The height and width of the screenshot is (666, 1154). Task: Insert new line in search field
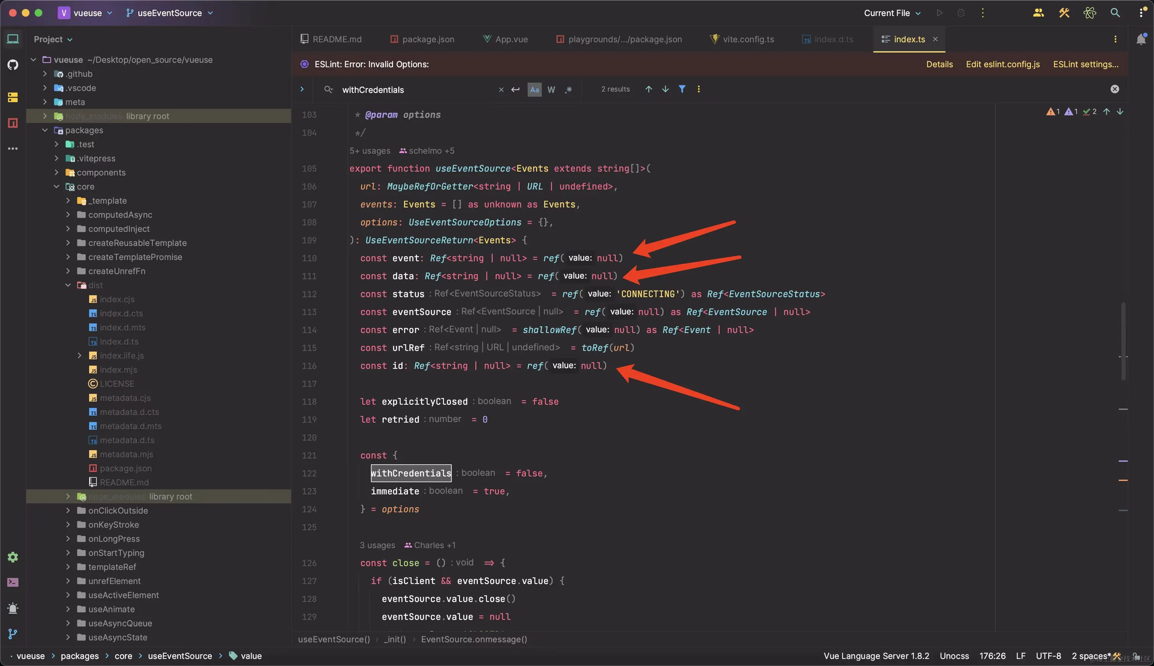pyautogui.click(x=516, y=90)
